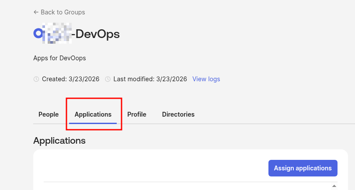Open the View logs link
Viewport: 355px width, 190px height.
coord(206,79)
